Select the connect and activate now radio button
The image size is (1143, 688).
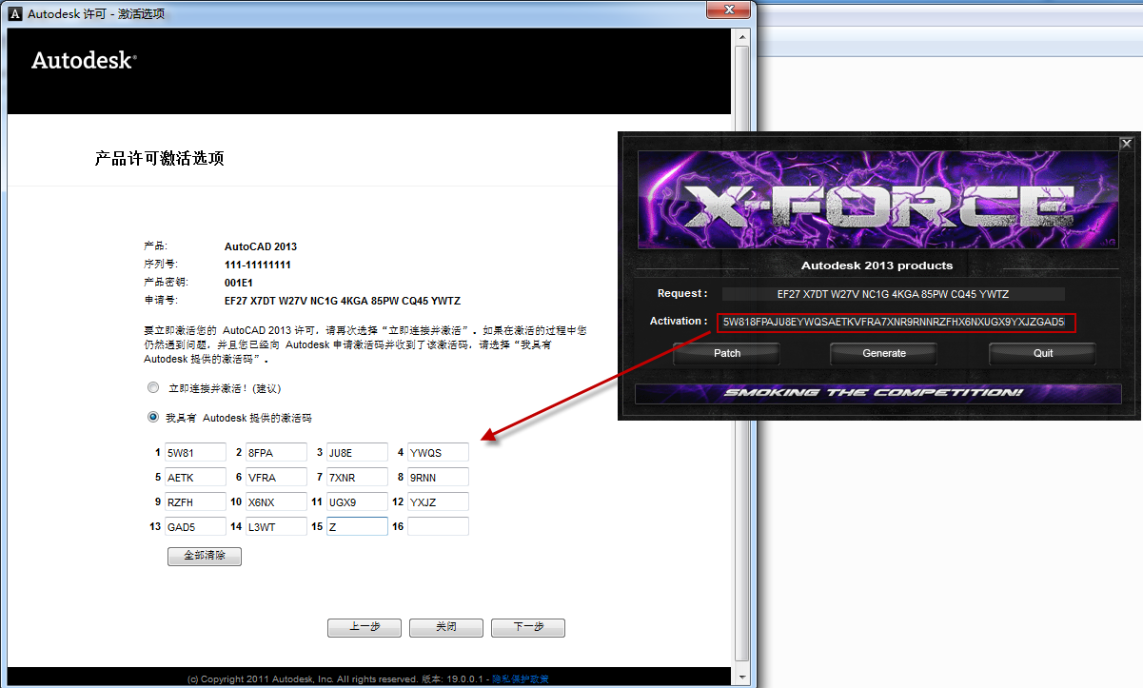tap(153, 388)
